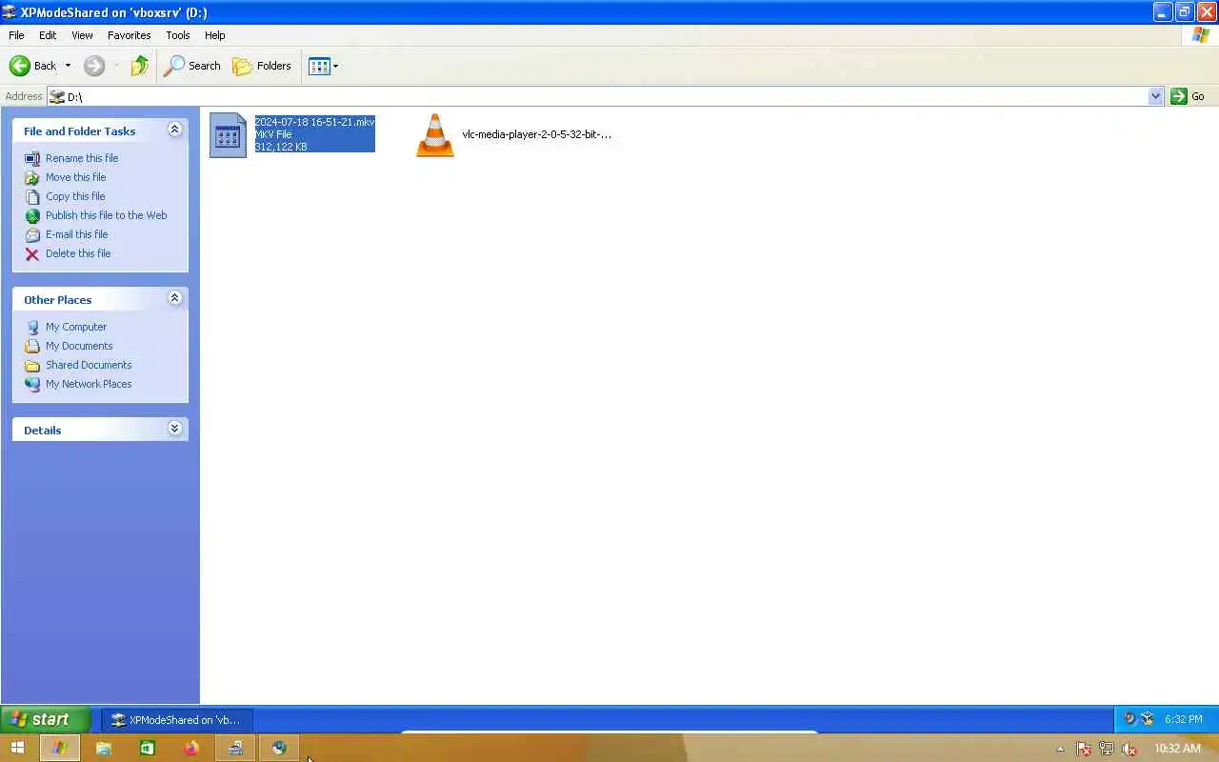Image resolution: width=1219 pixels, height=762 pixels.
Task: Open the Views dropdown in toolbar
Action: (323, 66)
